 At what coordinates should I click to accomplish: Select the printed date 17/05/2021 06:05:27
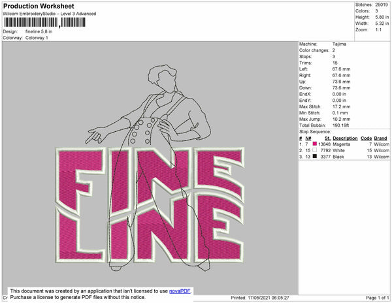269,298
